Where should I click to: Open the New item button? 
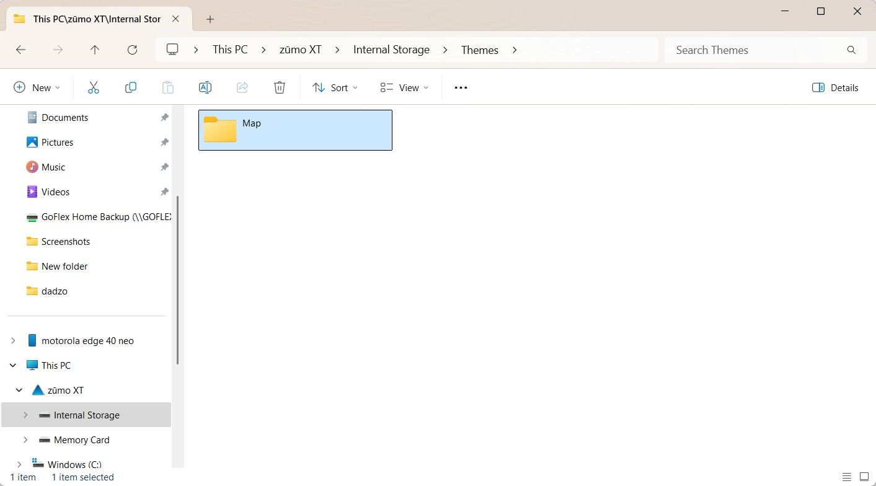point(37,87)
